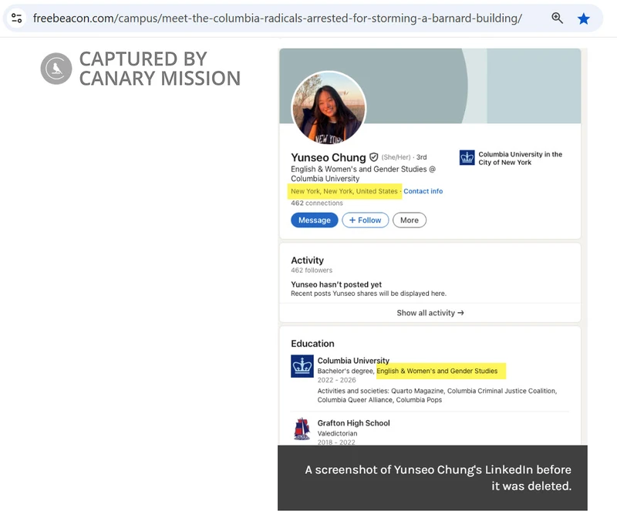Click the Canary Mission bird logo
The height and width of the screenshot is (511, 617).
[x=56, y=69]
